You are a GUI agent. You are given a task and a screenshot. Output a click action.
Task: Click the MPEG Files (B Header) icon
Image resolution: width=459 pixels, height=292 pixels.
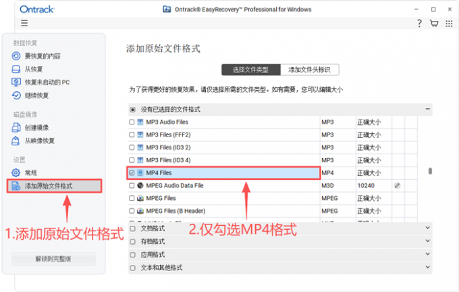point(140,211)
